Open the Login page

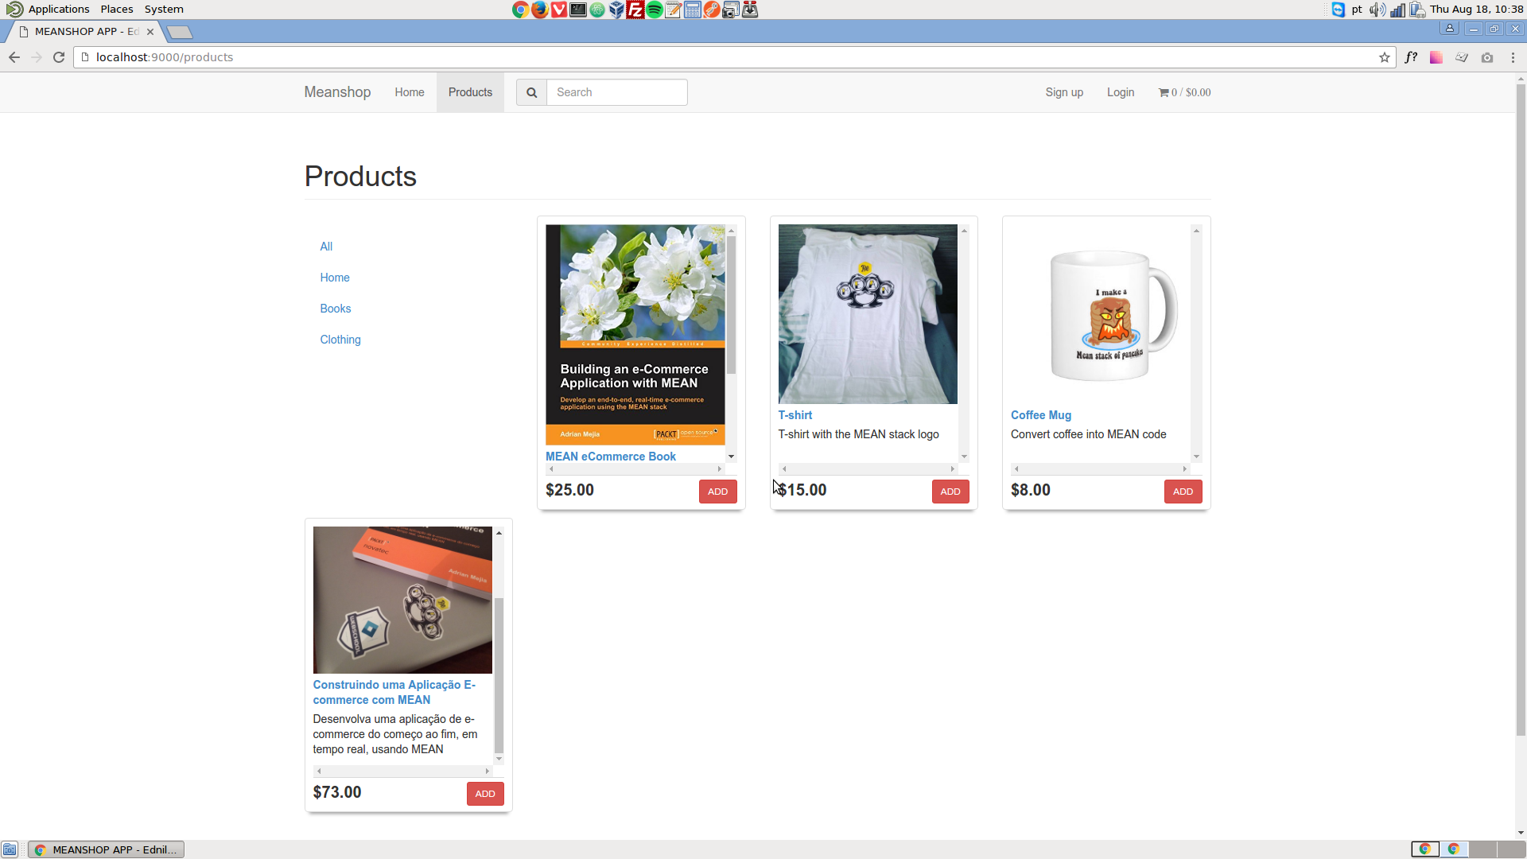point(1121,92)
